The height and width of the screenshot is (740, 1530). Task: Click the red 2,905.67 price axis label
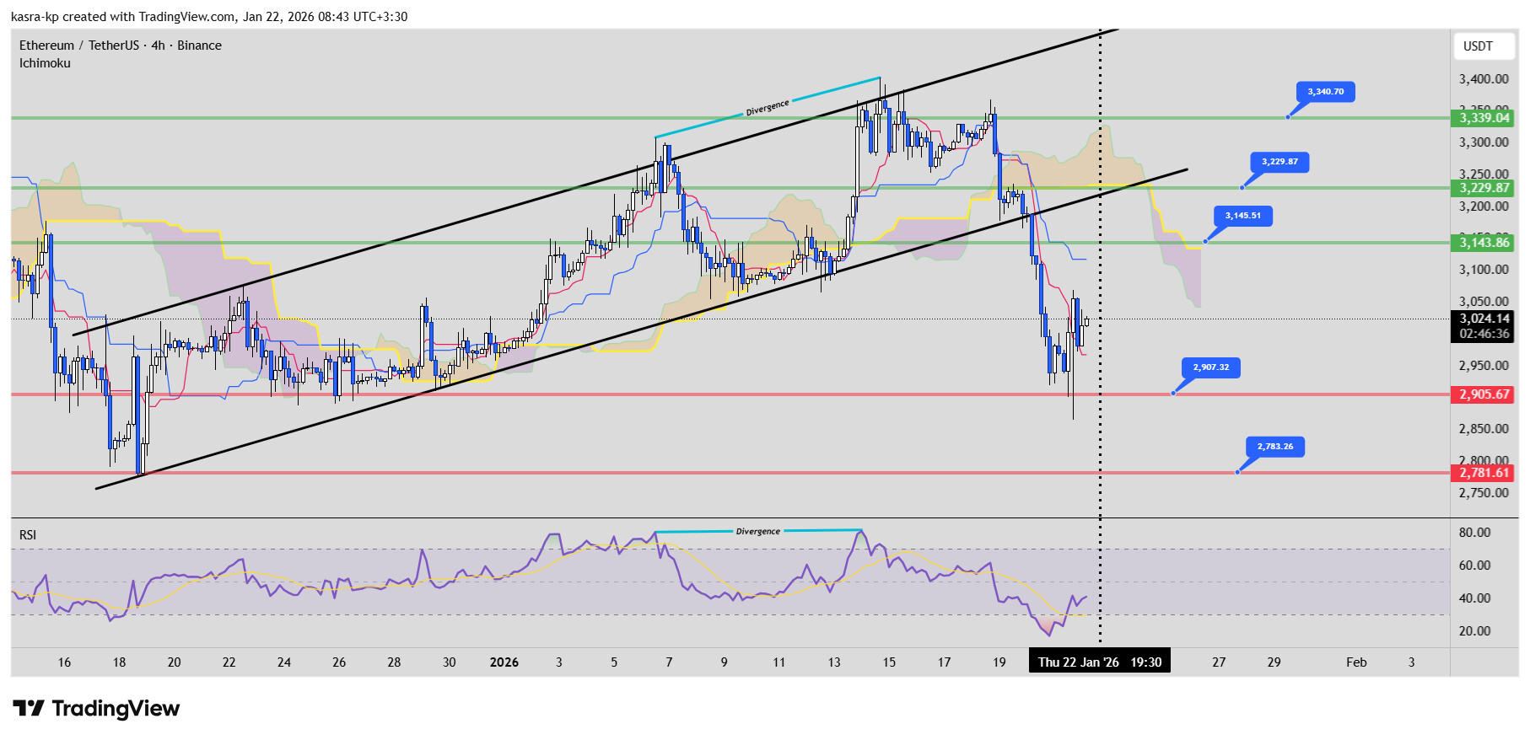pyautogui.click(x=1484, y=394)
